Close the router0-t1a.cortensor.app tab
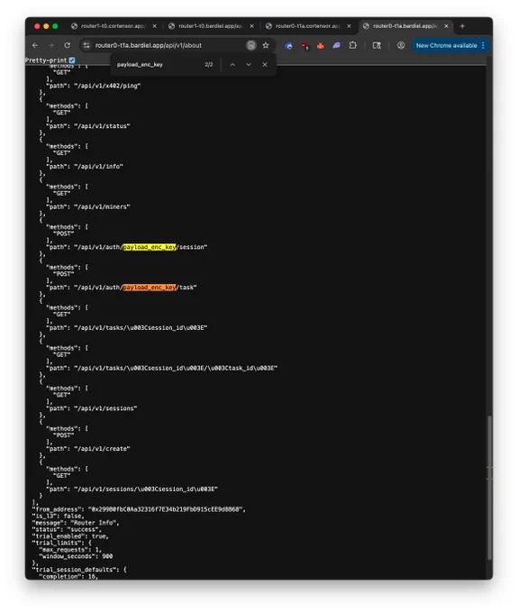This screenshot has width=518, height=613. point(349,26)
